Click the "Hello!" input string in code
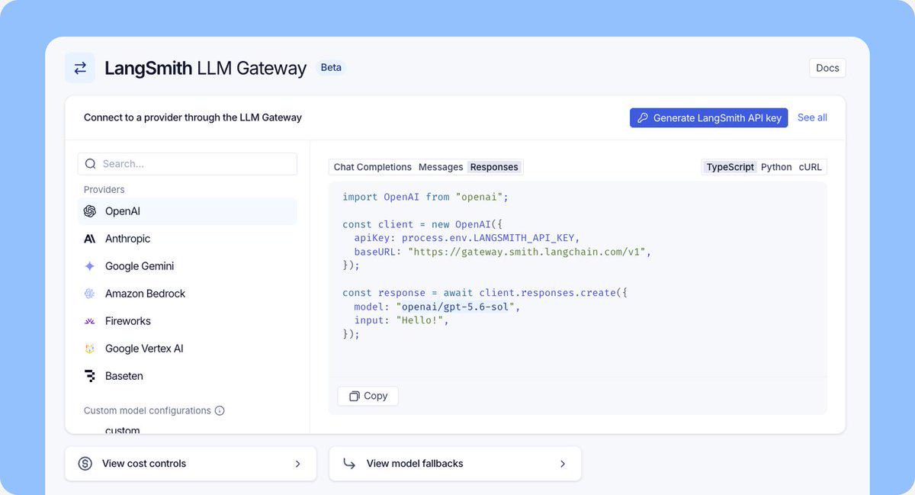915x495 pixels. point(419,320)
